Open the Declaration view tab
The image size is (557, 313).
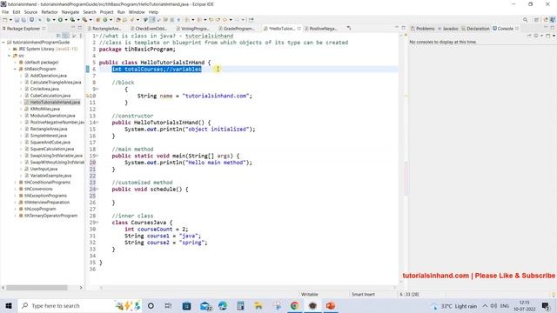tap(475, 29)
